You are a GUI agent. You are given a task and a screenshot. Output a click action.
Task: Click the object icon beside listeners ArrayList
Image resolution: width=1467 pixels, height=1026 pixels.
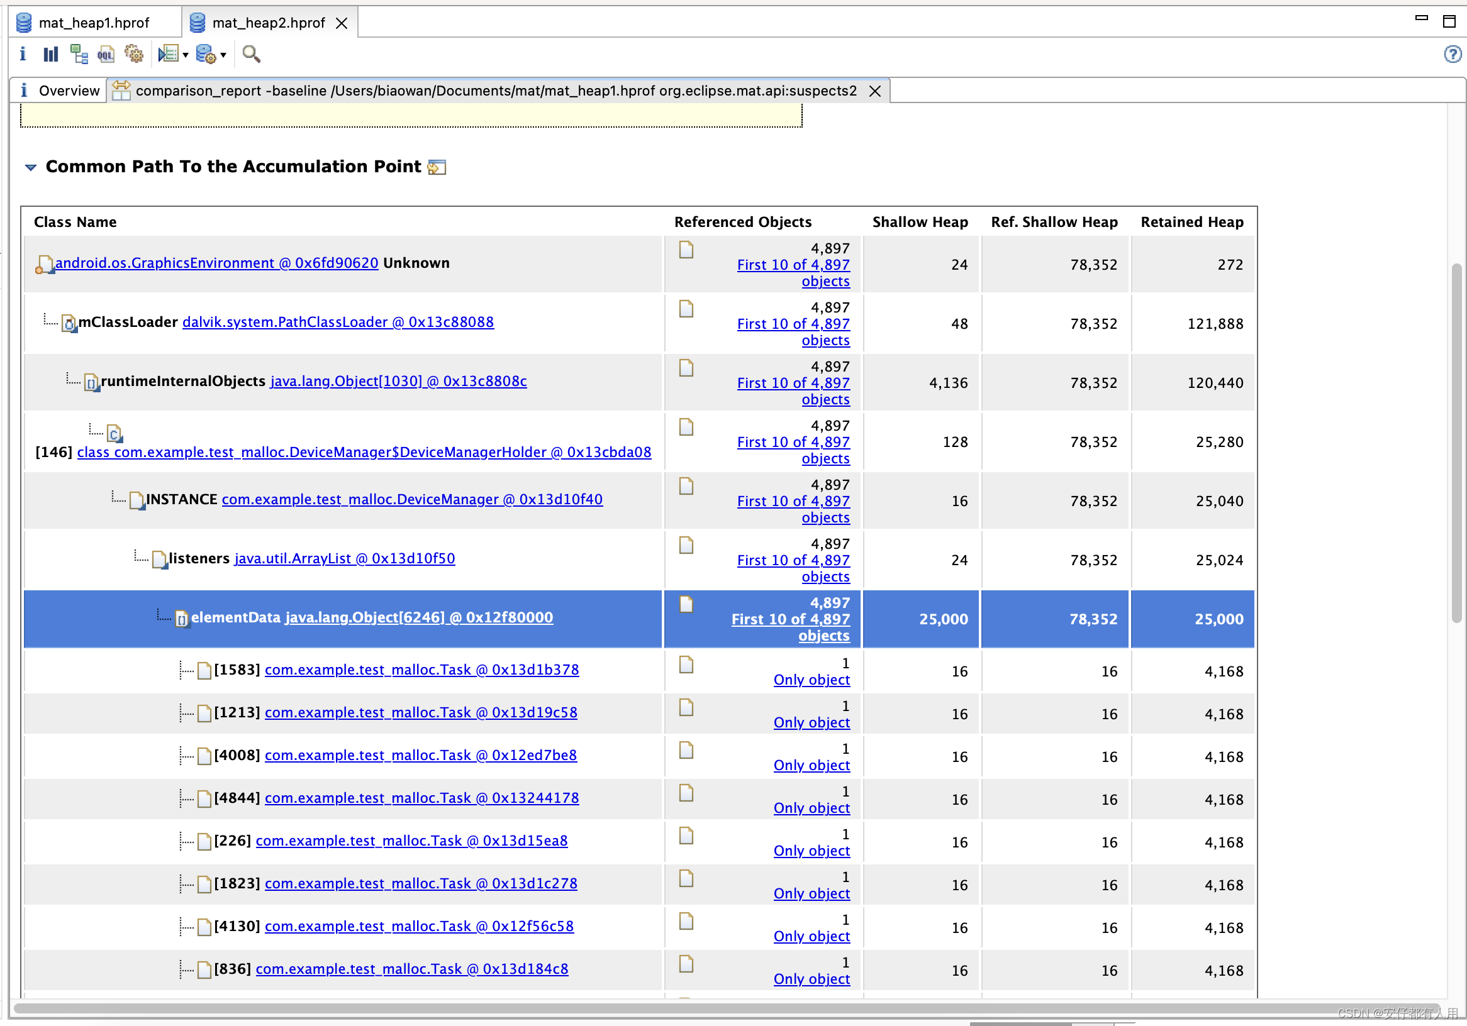pos(160,560)
